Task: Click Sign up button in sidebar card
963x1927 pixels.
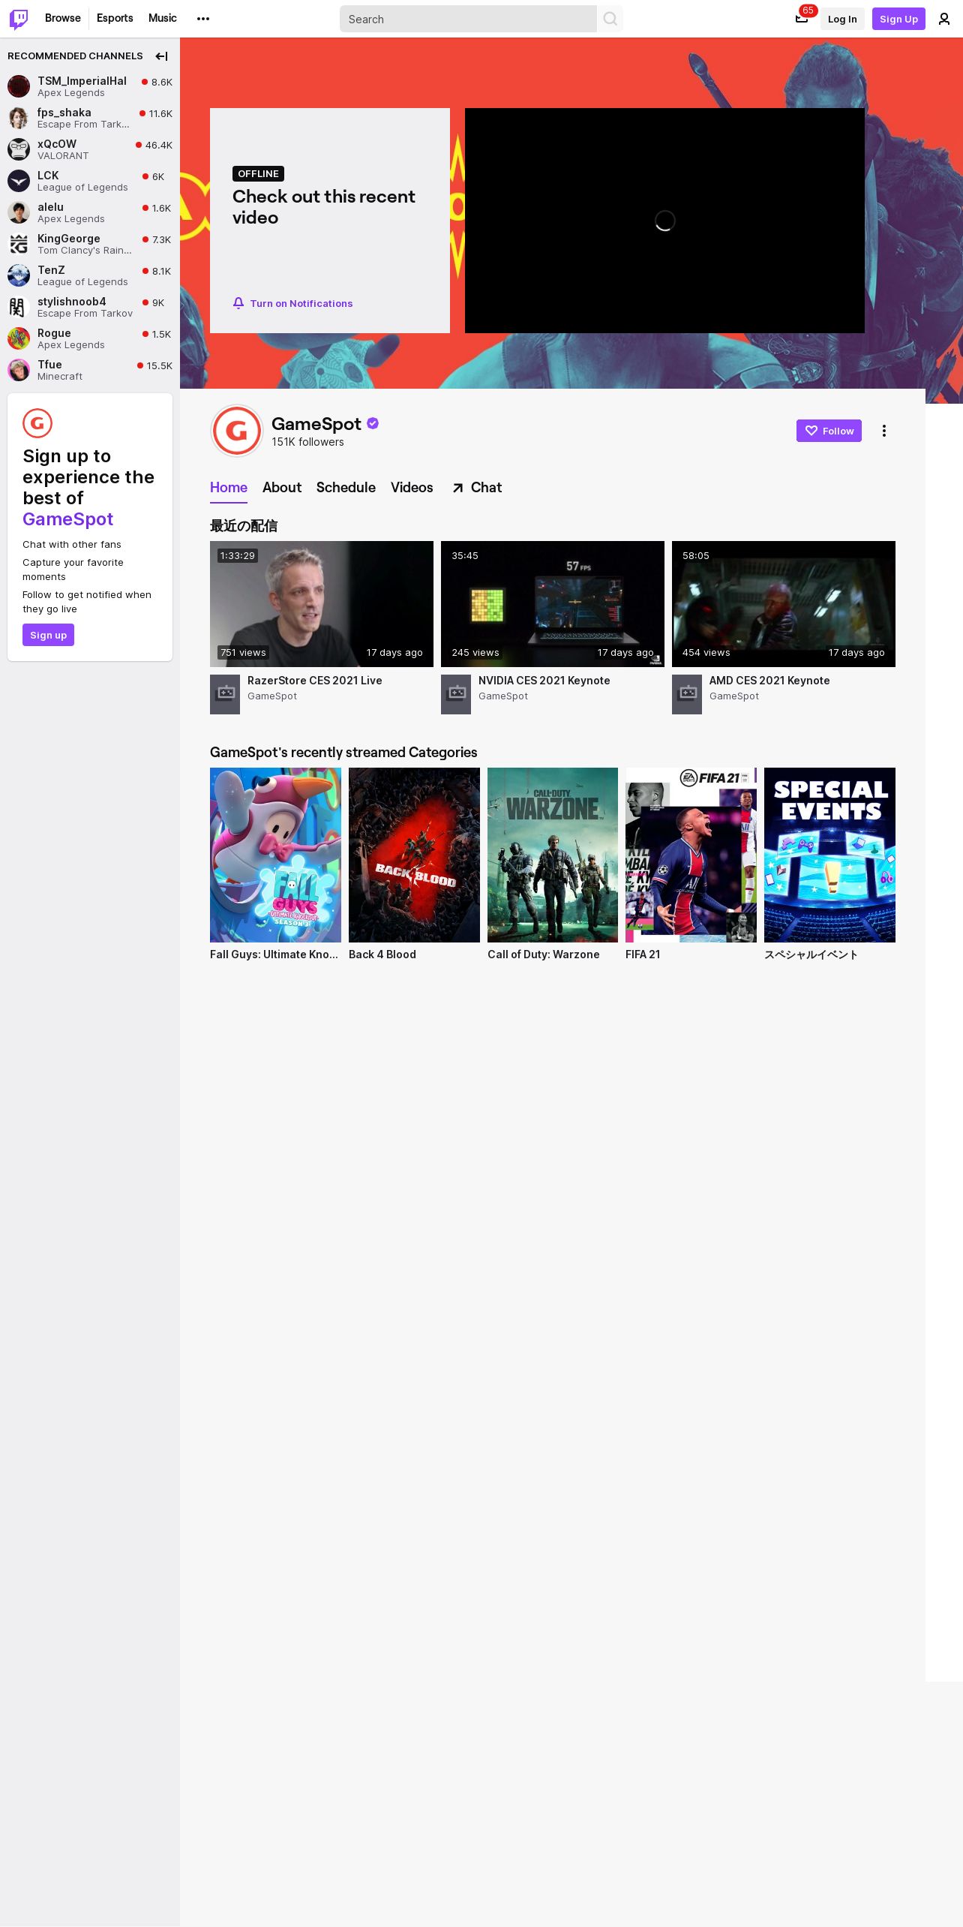Action: (x=48, y=635)
